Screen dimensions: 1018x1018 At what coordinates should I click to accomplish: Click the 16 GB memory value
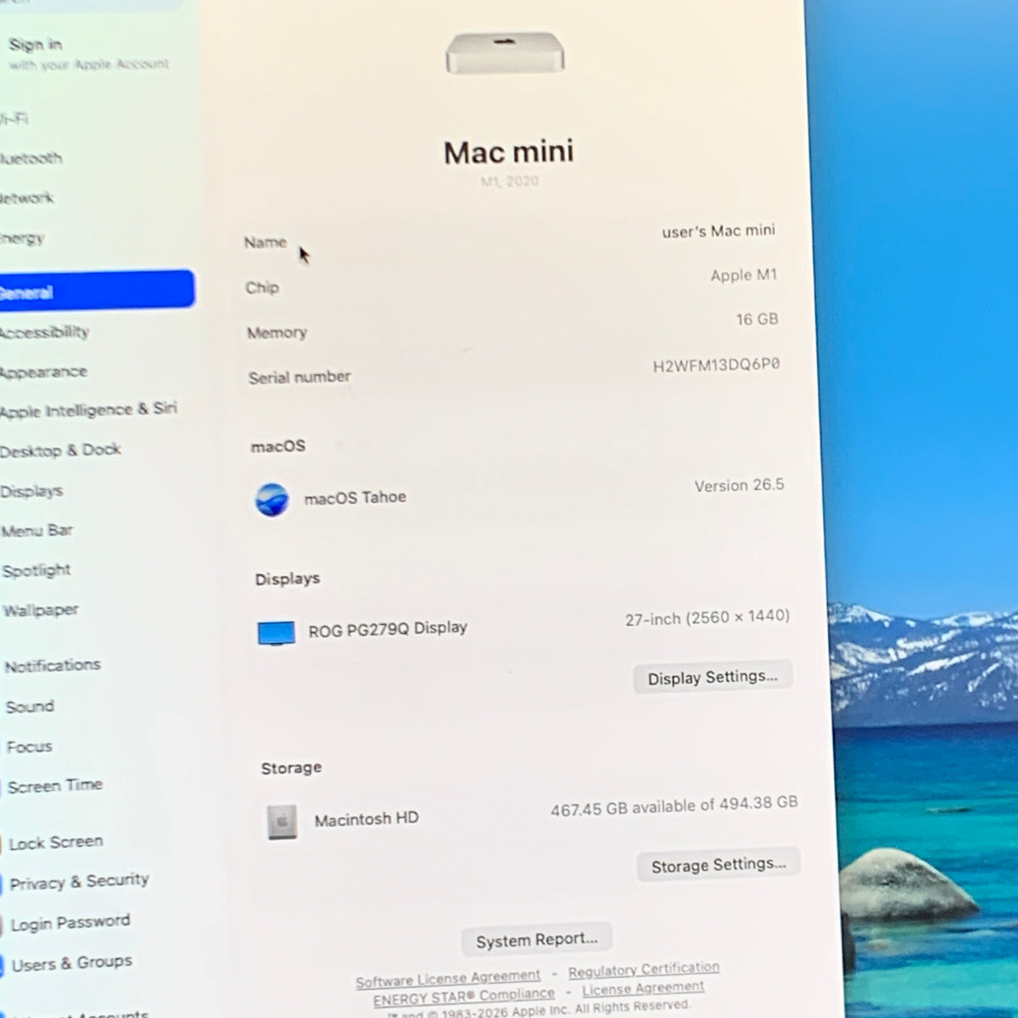757,320
